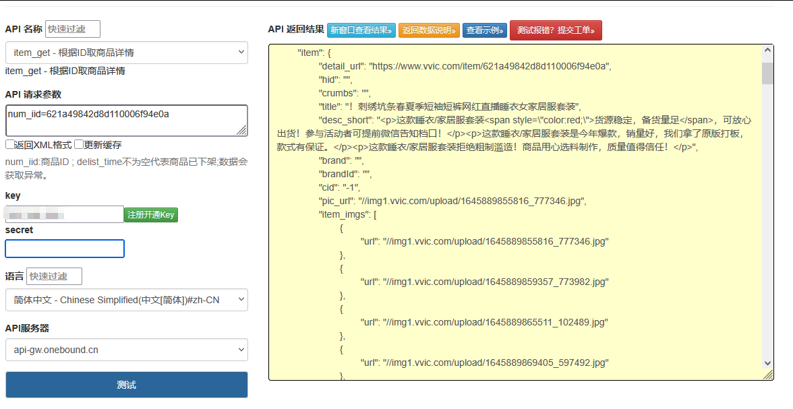Click the blue 测试 test button

tap(126, 384)
